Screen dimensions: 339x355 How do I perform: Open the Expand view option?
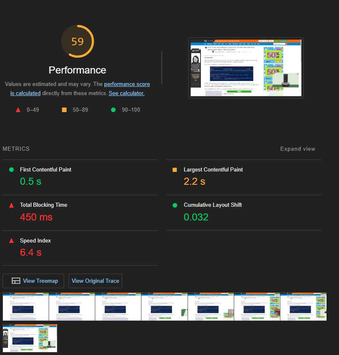click(297, 149)
